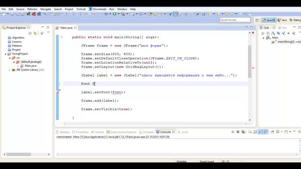Click the Display Selected Console icon
Screen dimensions: 301x169
pyautogui.click(x=277, y=132)
